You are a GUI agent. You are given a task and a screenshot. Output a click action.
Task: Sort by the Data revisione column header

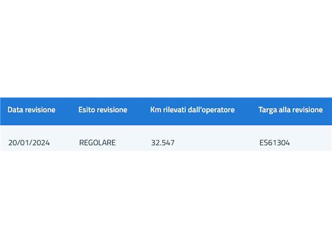tap(32, 110)
